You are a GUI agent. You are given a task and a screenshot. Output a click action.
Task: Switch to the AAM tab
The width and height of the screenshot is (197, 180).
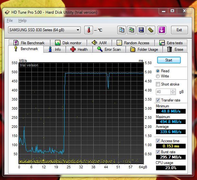[99, 43]
